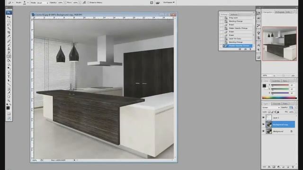Click the color spectrum ramp in Color panel

(279, 98)
